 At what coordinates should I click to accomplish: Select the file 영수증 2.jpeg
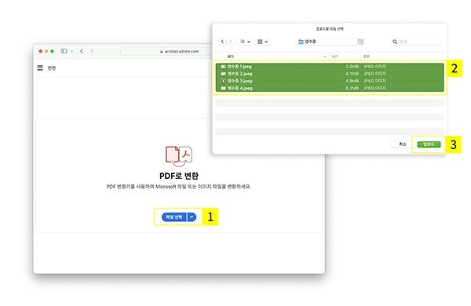pyautogui.click(x=330, y=74)
